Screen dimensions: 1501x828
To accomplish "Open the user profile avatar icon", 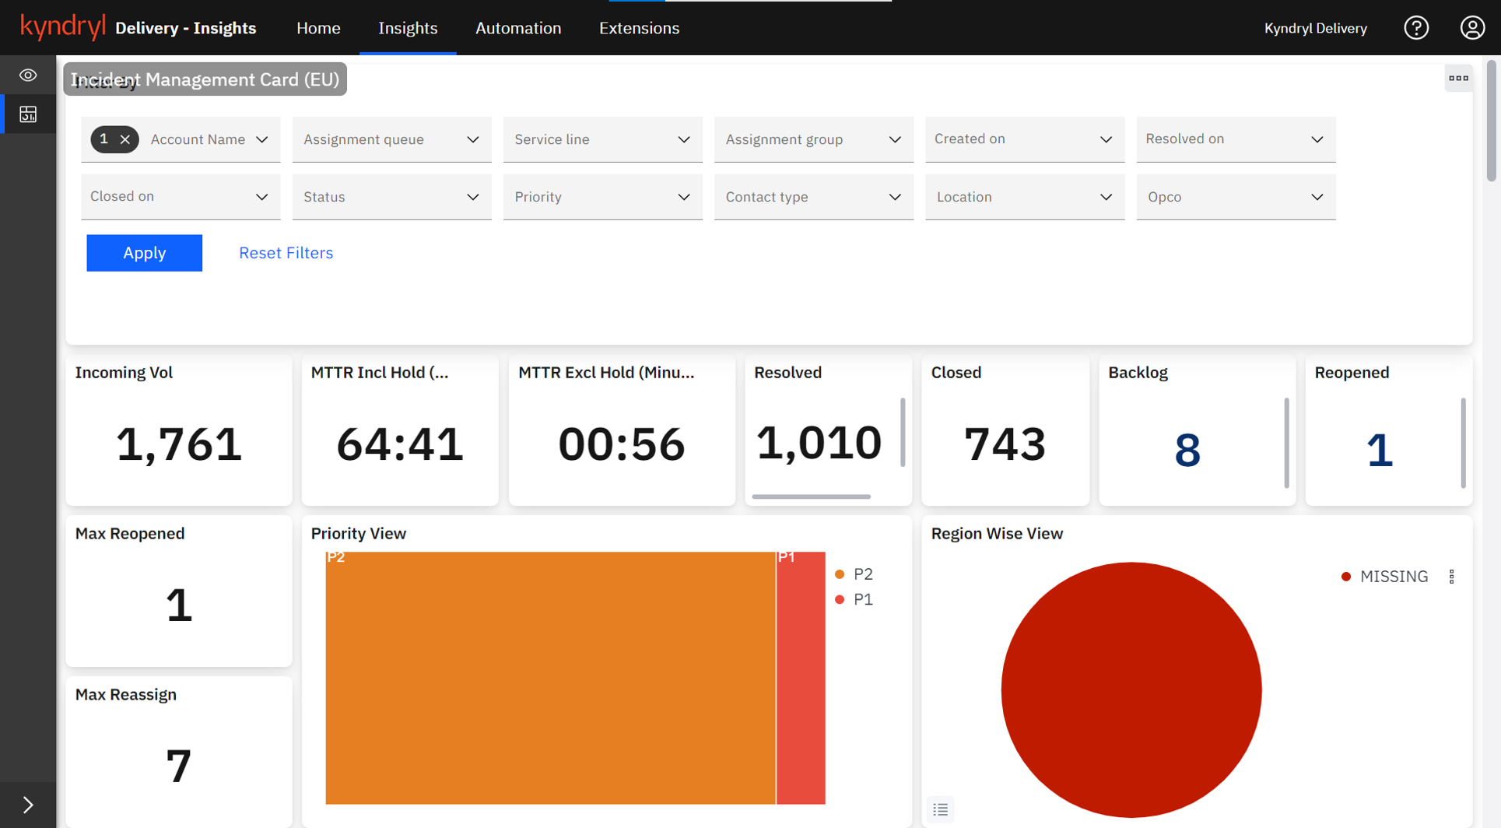I will coord(1472,28).
